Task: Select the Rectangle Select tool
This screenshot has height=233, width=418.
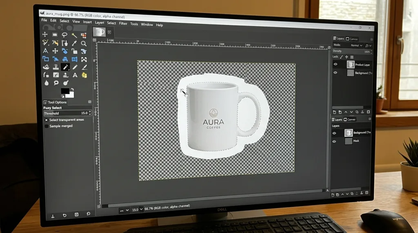Action: [x=55, y=35]
